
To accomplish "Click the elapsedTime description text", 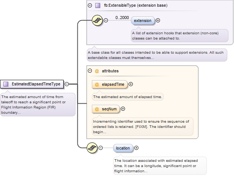I will point(128,97).
